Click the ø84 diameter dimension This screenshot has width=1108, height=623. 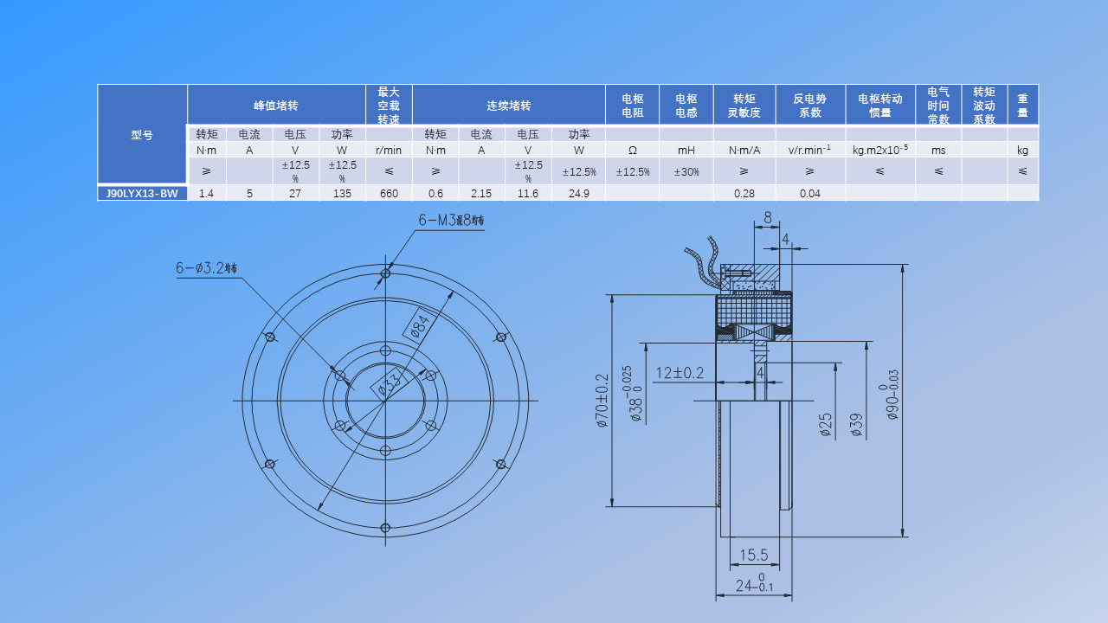[x=419, y=325]
